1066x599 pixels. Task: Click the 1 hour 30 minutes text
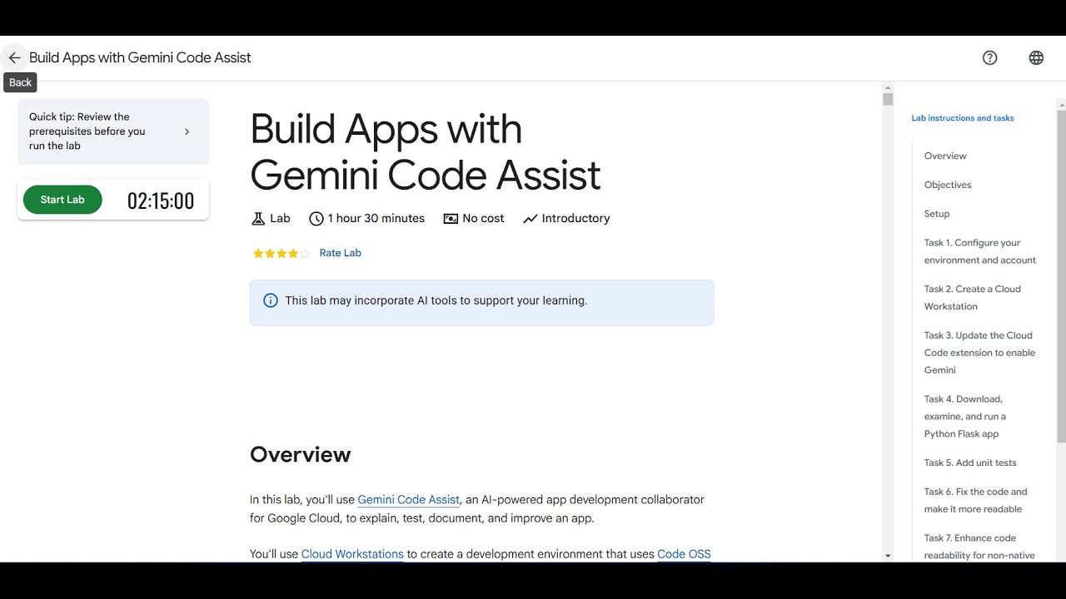(376, 219)
